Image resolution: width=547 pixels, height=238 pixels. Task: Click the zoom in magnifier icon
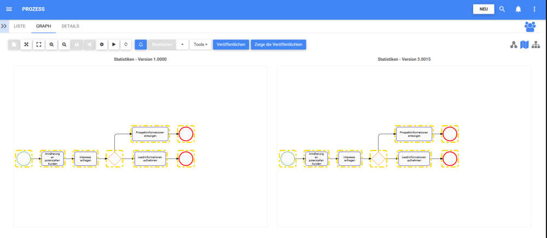pyautogui.click(x=51, y=44)
